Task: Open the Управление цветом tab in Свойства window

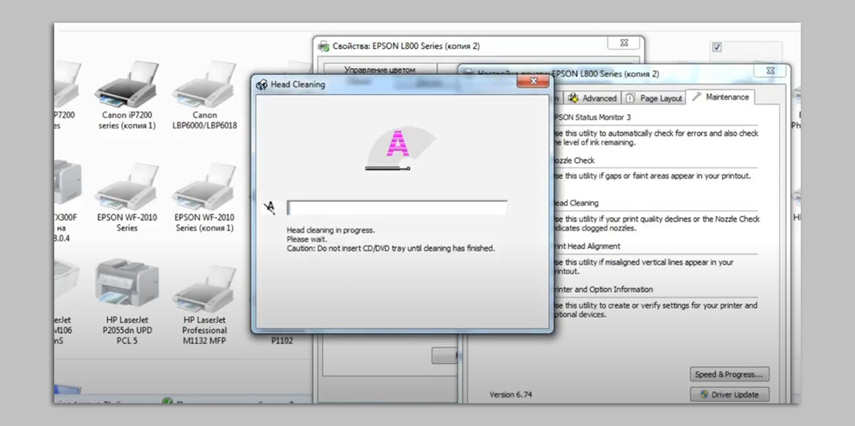Action: 380,70
